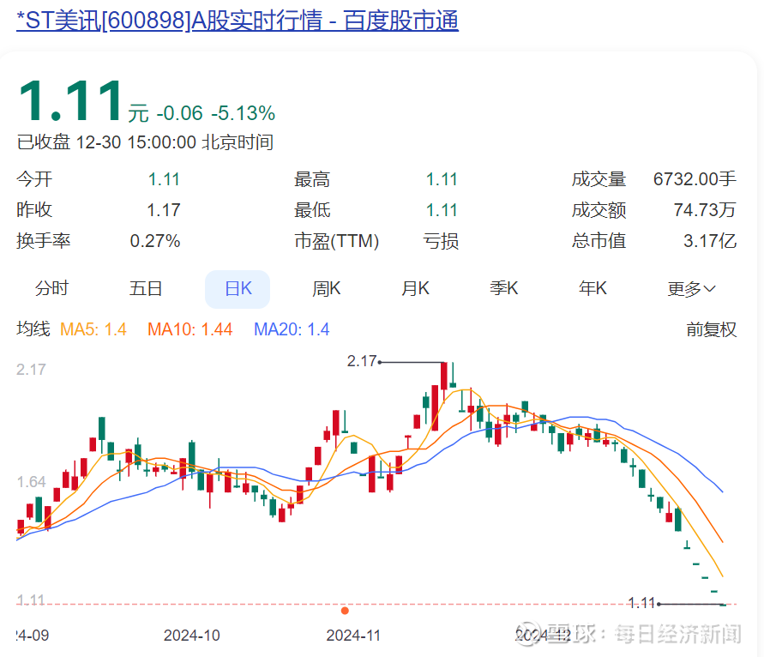The height and width of the screenshot is (657, 764).
Task: Click the 市盈(TTM) value 亏损
Action: pyautogui.click(x=441, y=241)
